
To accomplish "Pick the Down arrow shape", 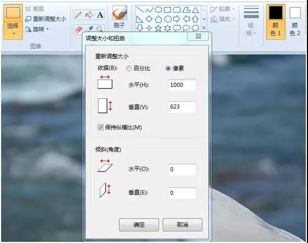I will click(140, 28).
